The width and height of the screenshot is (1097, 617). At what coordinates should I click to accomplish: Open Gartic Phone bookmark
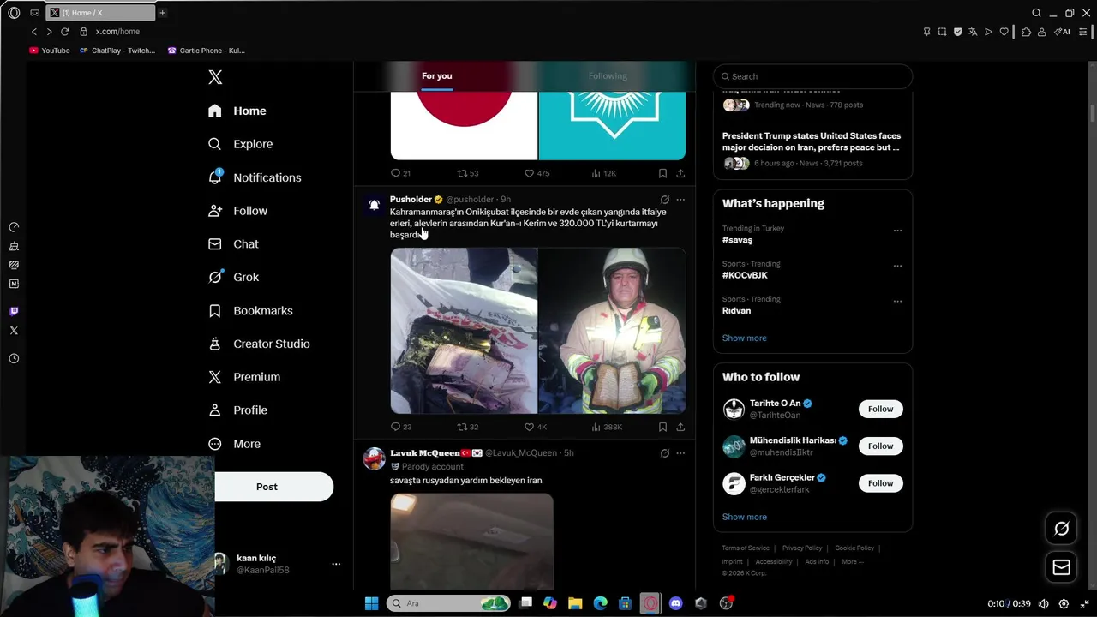pyautogui.click(x=207, y=51)
